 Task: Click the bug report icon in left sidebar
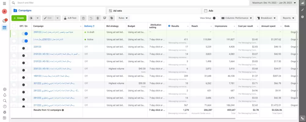click(5, 112)
